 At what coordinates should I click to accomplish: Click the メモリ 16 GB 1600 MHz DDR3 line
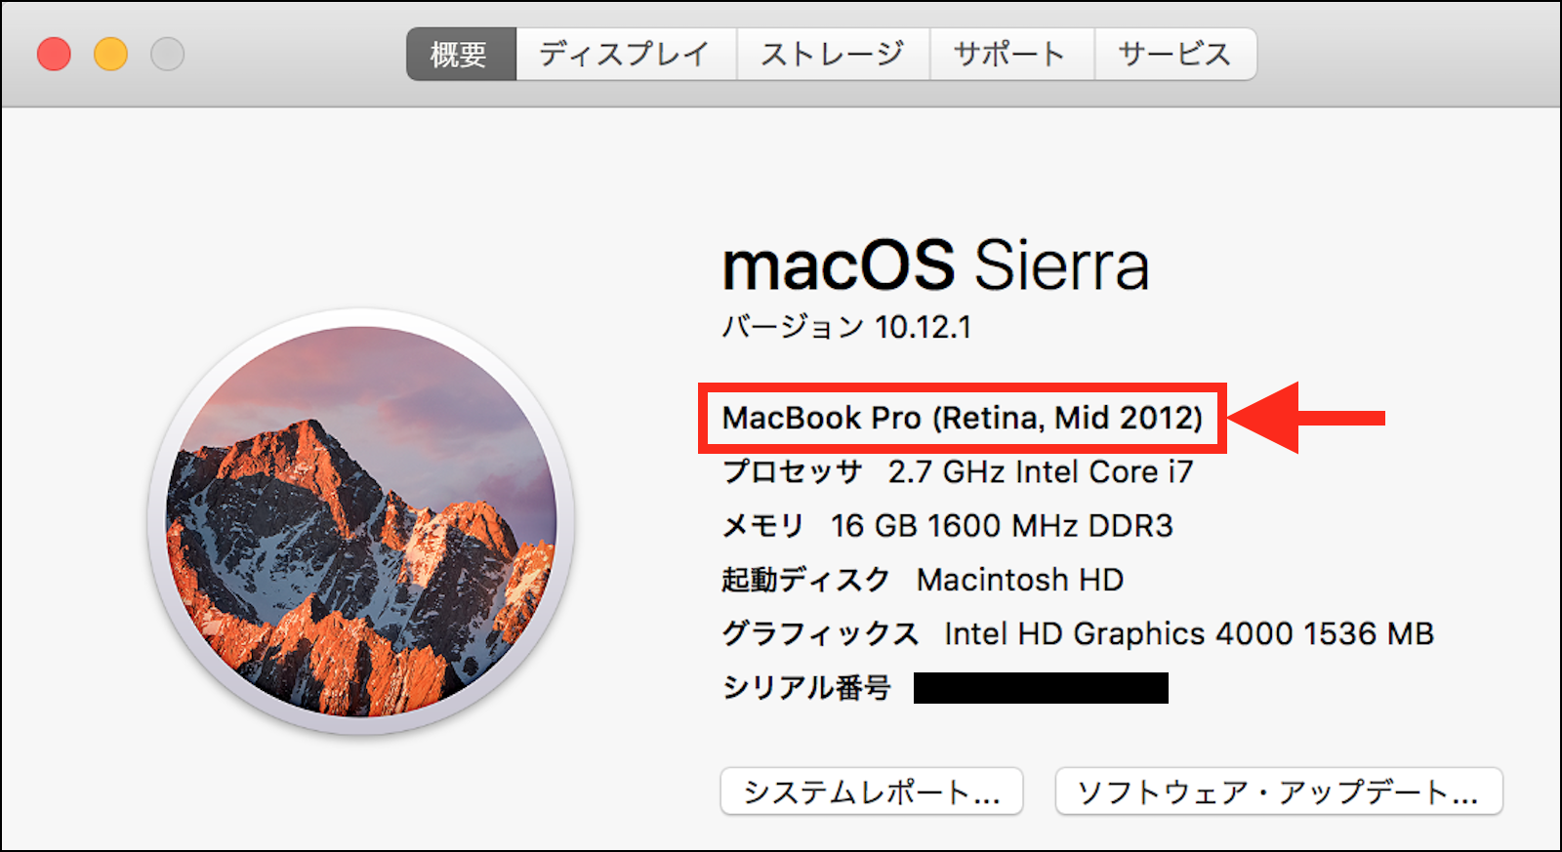pyautogui.click(x=947, y=526)
